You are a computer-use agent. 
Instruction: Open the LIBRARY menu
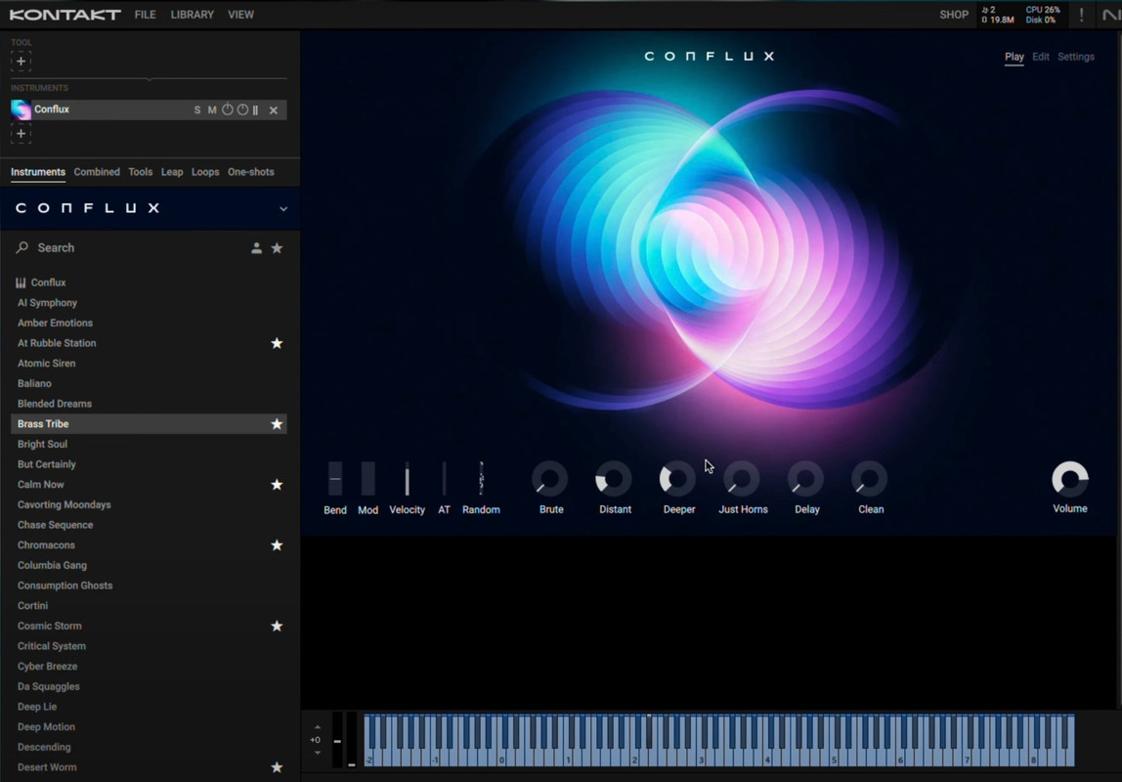(192, 15)
